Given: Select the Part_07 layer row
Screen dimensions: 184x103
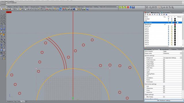Looking at the screenshot, I should [163, 39].
